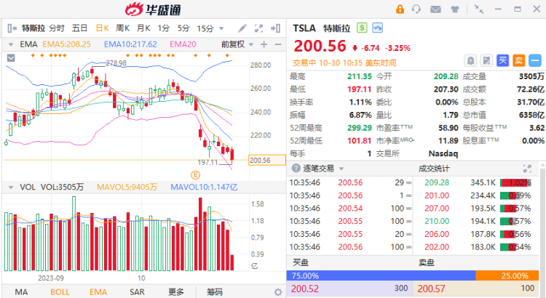Click the EMA20 label
The image size is (546, 298).
pos(183,44)
